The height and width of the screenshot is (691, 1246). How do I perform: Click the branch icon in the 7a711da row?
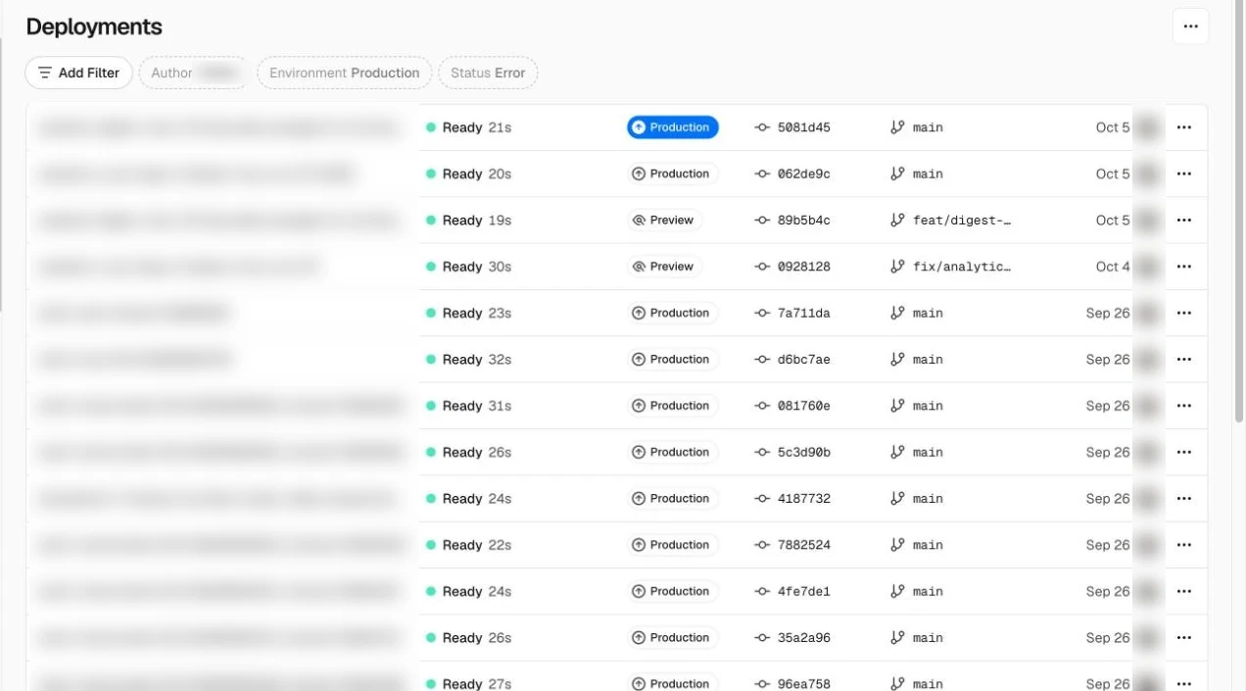(897, 313)
